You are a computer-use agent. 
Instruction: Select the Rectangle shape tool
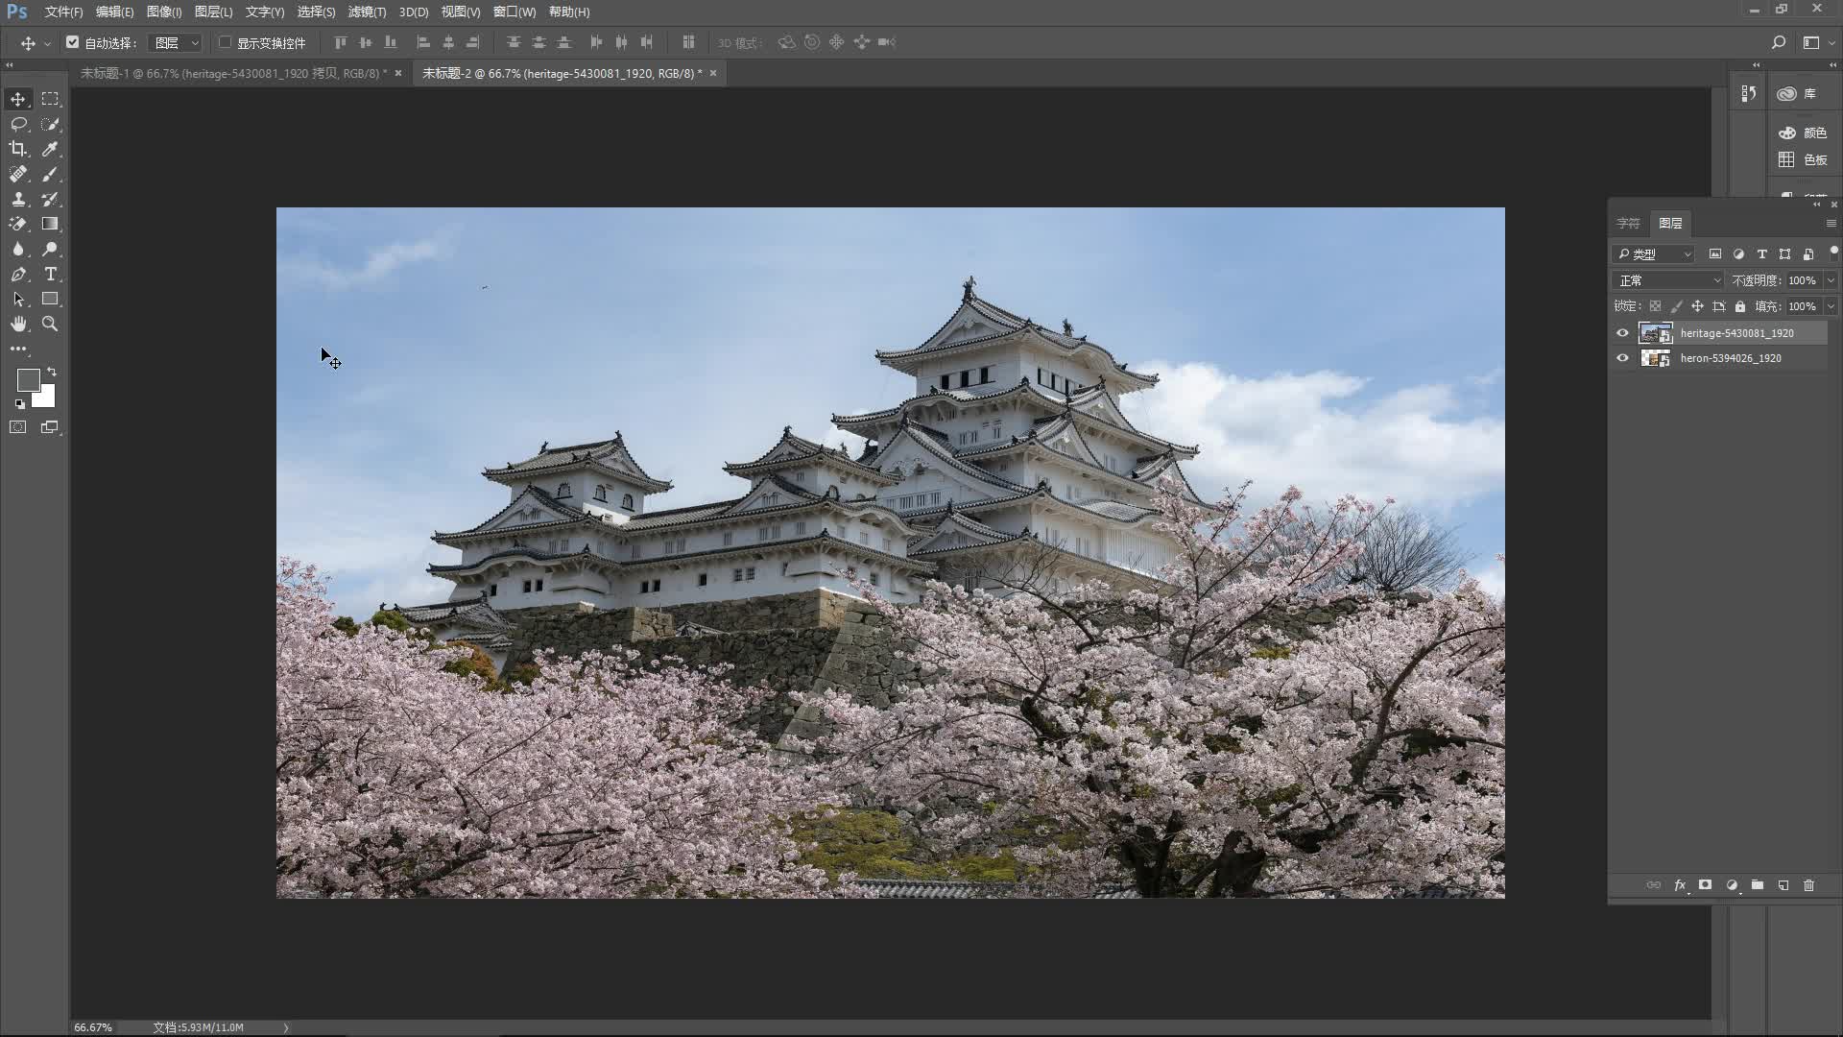(x=50, y=299)
